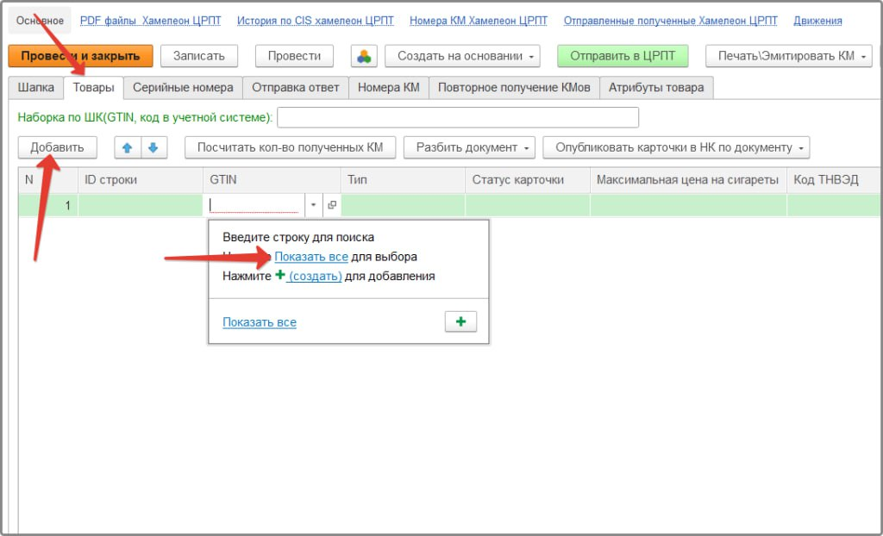Open Движения link

coord(817,21)
